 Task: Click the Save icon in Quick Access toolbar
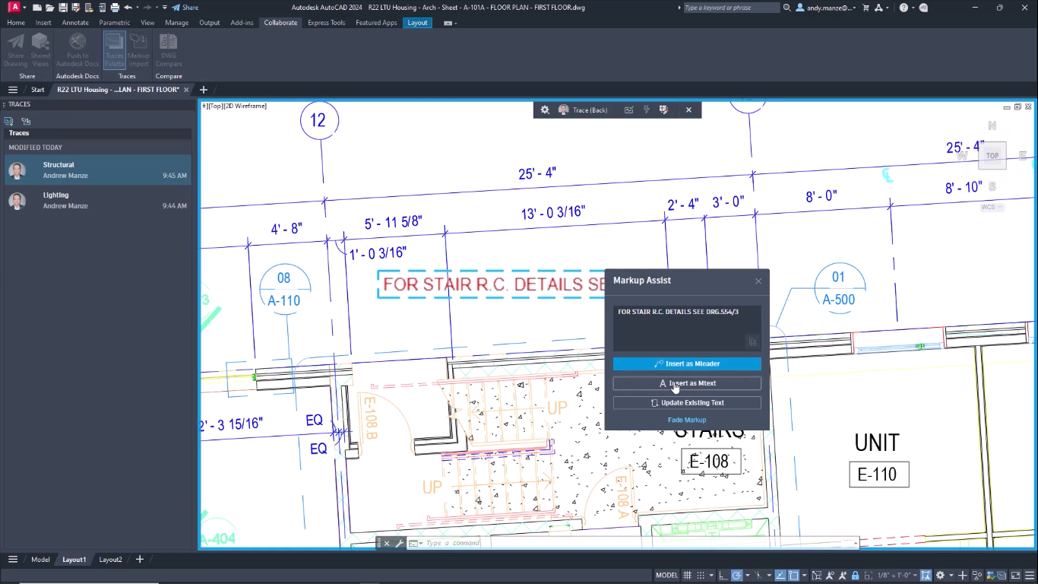click(x=64, y=8)
